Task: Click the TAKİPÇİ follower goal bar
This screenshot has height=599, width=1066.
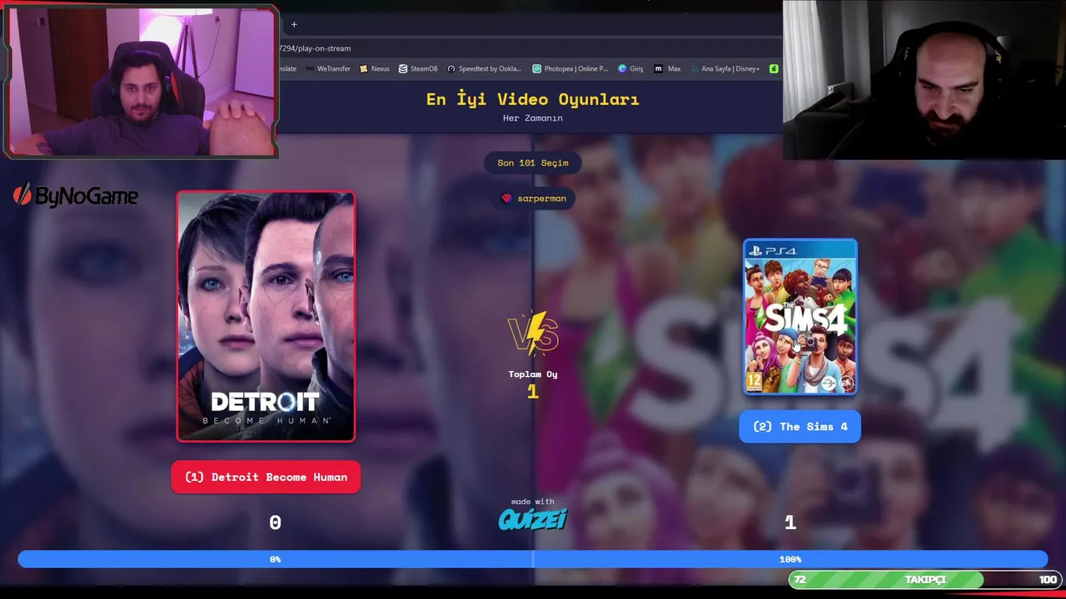Action: [x=924, y=580]
